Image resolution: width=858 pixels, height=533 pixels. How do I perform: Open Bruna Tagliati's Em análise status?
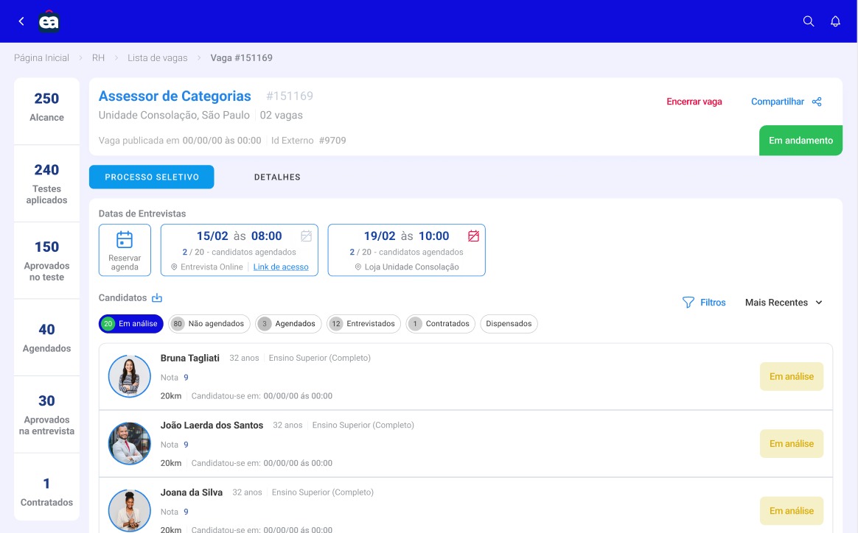point(791,377)
